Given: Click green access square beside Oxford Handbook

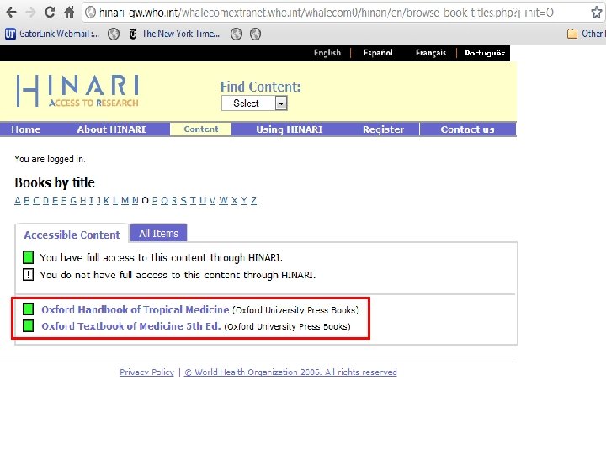Looking at the screenshot, I should [29, 309].
